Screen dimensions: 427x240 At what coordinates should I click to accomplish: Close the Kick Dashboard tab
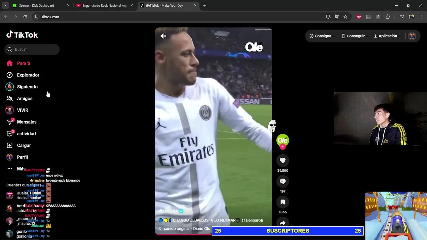click(68, 5)
